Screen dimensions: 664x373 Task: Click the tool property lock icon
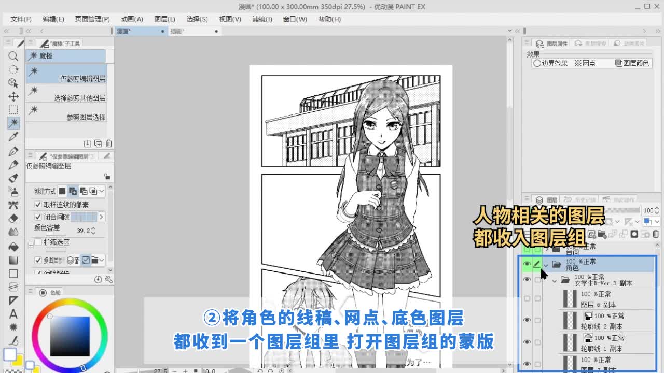click(x=106, y=177)
